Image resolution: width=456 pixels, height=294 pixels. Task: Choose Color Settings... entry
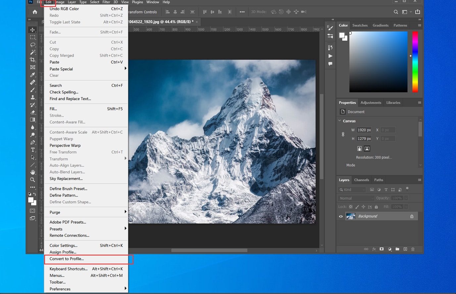pyautogui.click(x=86, y=245)
